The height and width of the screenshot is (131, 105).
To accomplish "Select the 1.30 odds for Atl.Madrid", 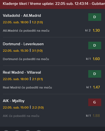I will (96, 31).
